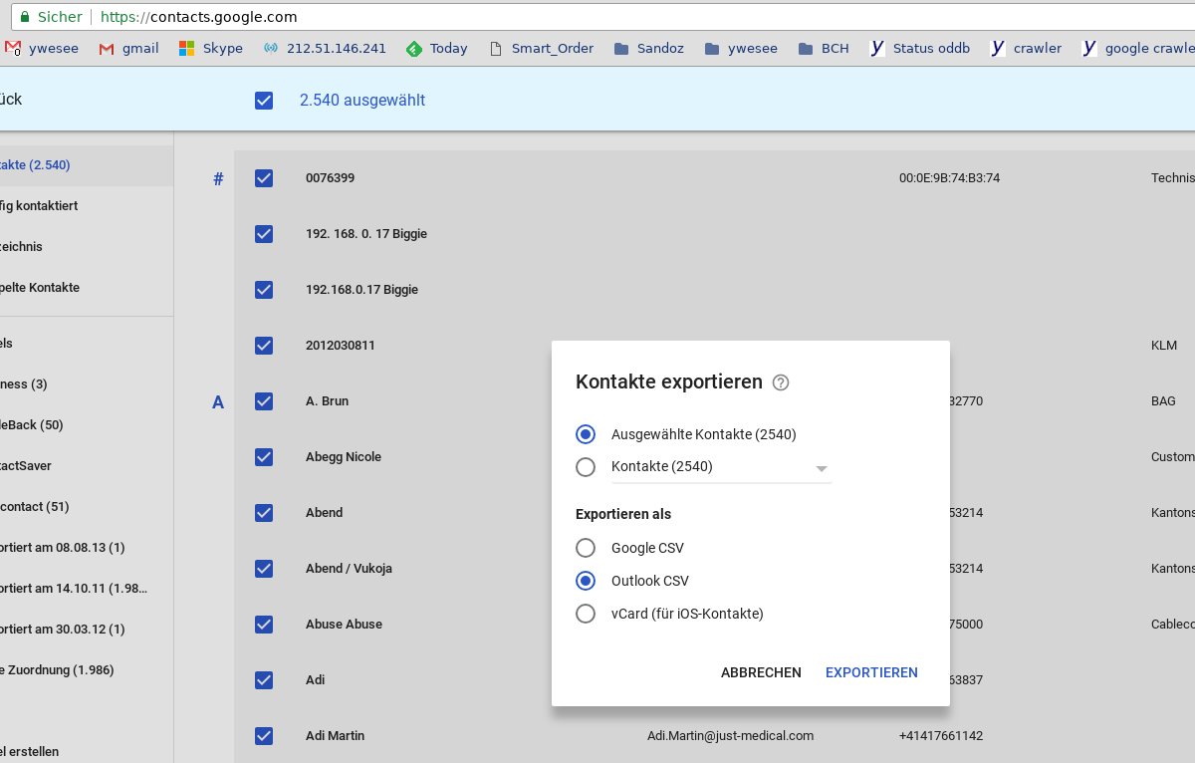This screenshot has width=1195, height=763.
Task: Select the Google CSV export format
Action: (587, 547)
